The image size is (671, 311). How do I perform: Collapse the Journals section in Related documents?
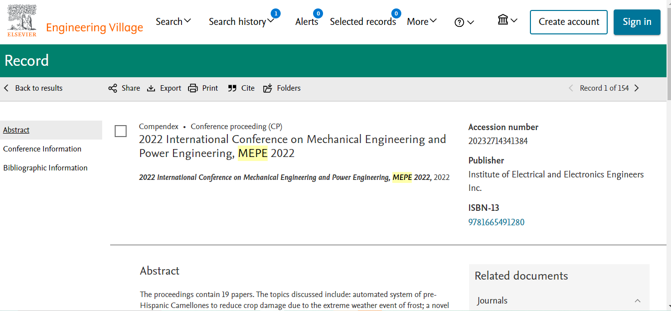click(x=638, y=301)
